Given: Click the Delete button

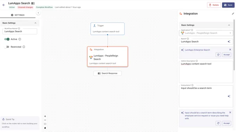Looking at the screenshot, I should (214, 5).
